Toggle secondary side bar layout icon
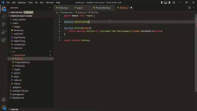The width and height of the screenshot is (197, 111). pos(169,2)
